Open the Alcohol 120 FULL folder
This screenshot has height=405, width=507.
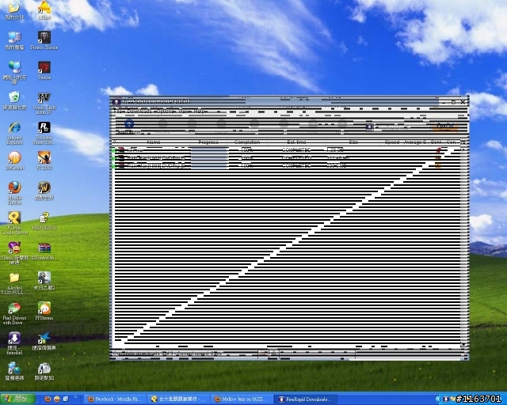[x=14, y=283]
